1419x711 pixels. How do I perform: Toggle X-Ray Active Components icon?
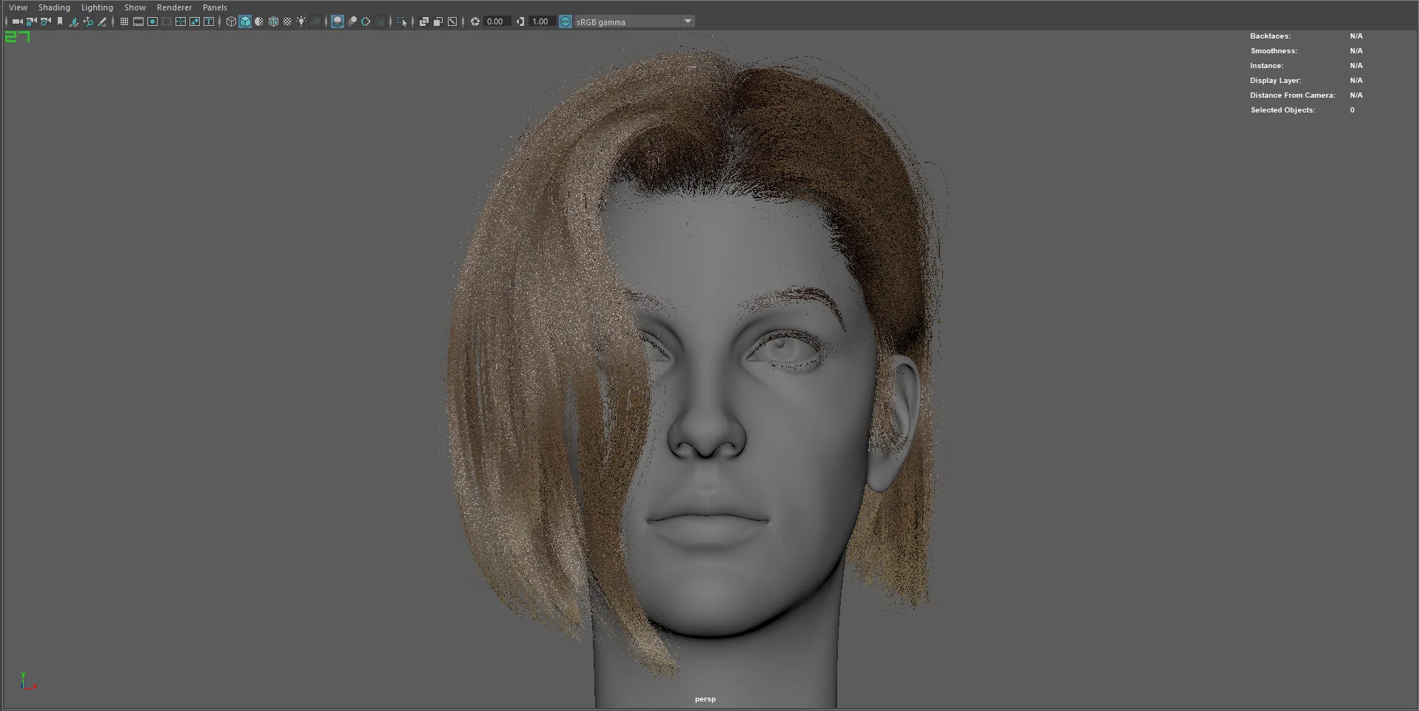click(x=438, y=21)
